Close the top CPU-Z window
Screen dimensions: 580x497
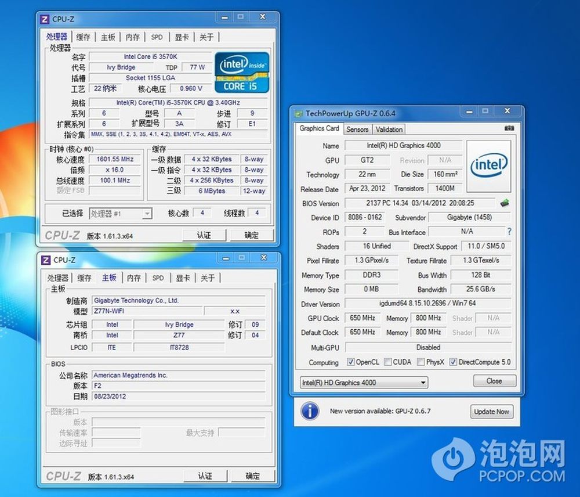[x=263, y=17]
